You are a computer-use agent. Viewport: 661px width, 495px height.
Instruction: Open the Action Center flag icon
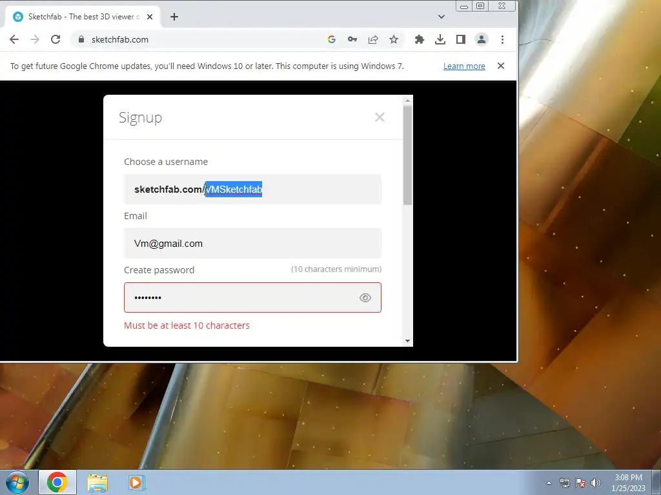tap(580, 483)
